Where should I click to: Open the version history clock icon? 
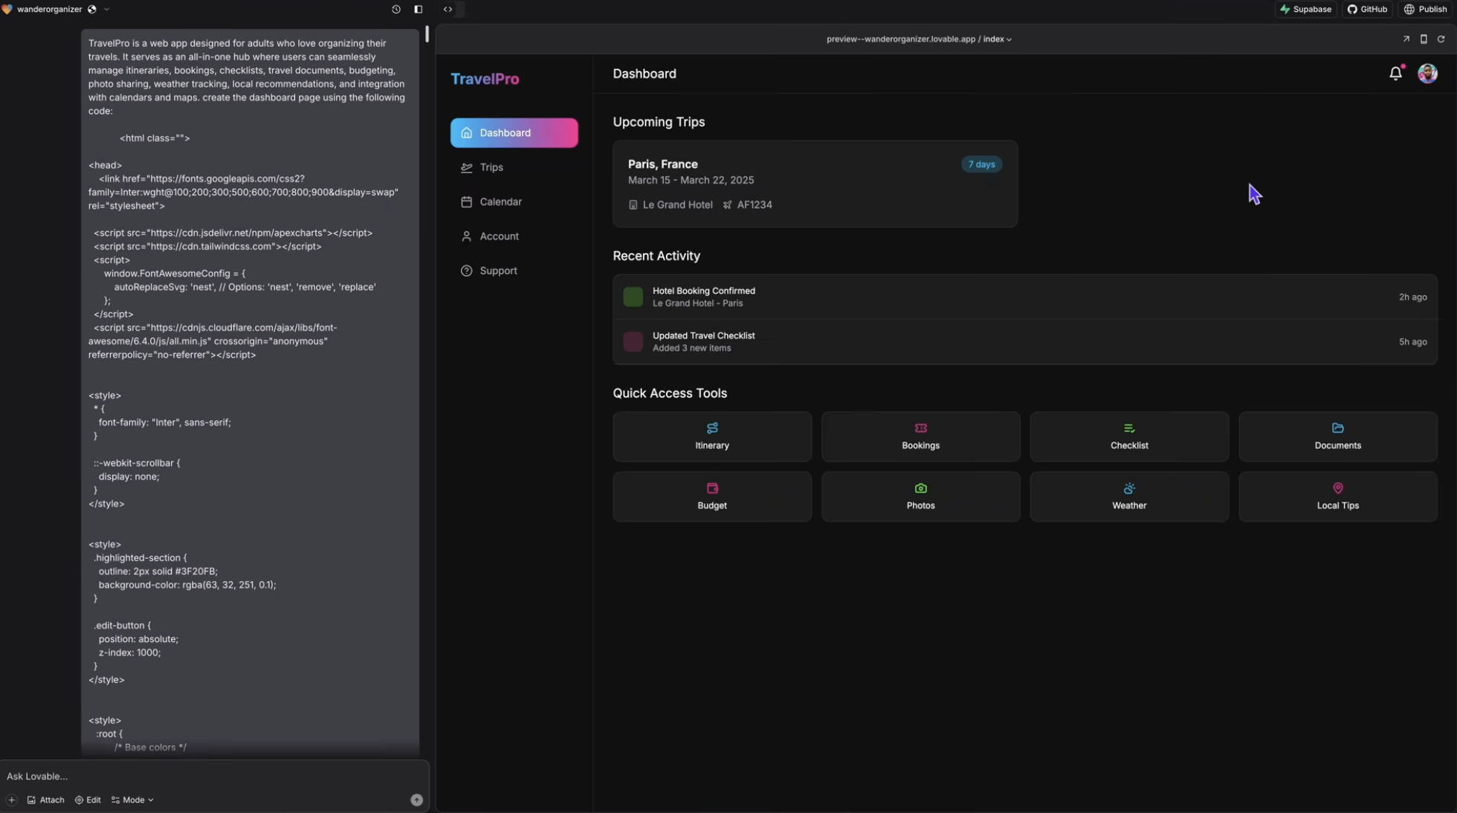395,9
